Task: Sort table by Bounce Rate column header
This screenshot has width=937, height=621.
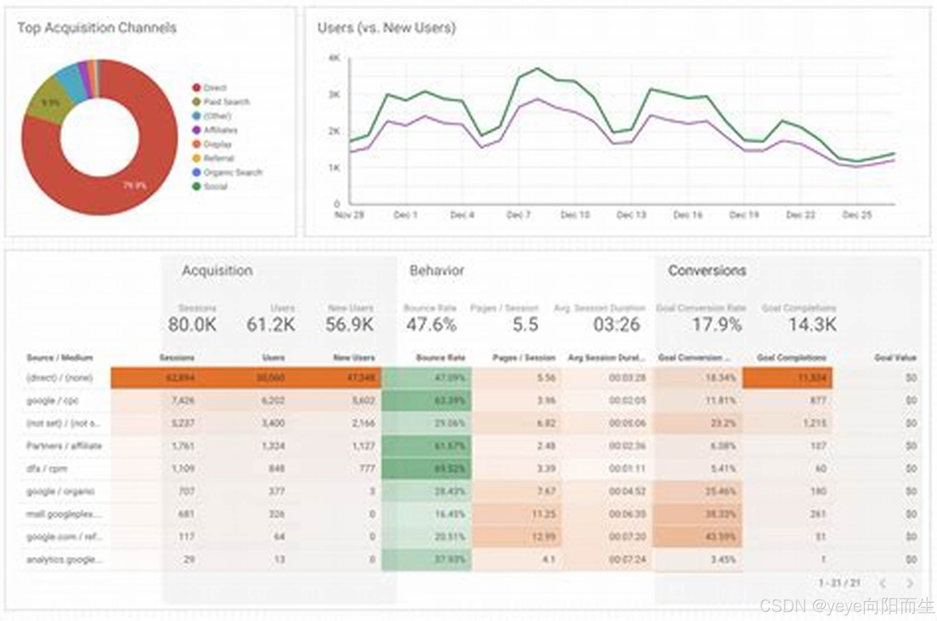Action: tap(440, 358)
